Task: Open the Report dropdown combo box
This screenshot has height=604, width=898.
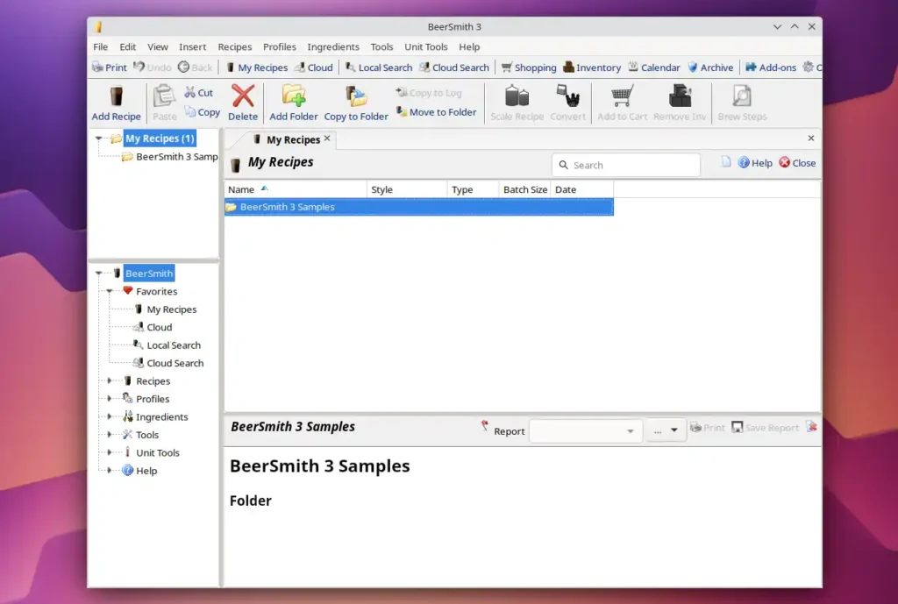Action: pyautogui.click(x=585, y=430)
